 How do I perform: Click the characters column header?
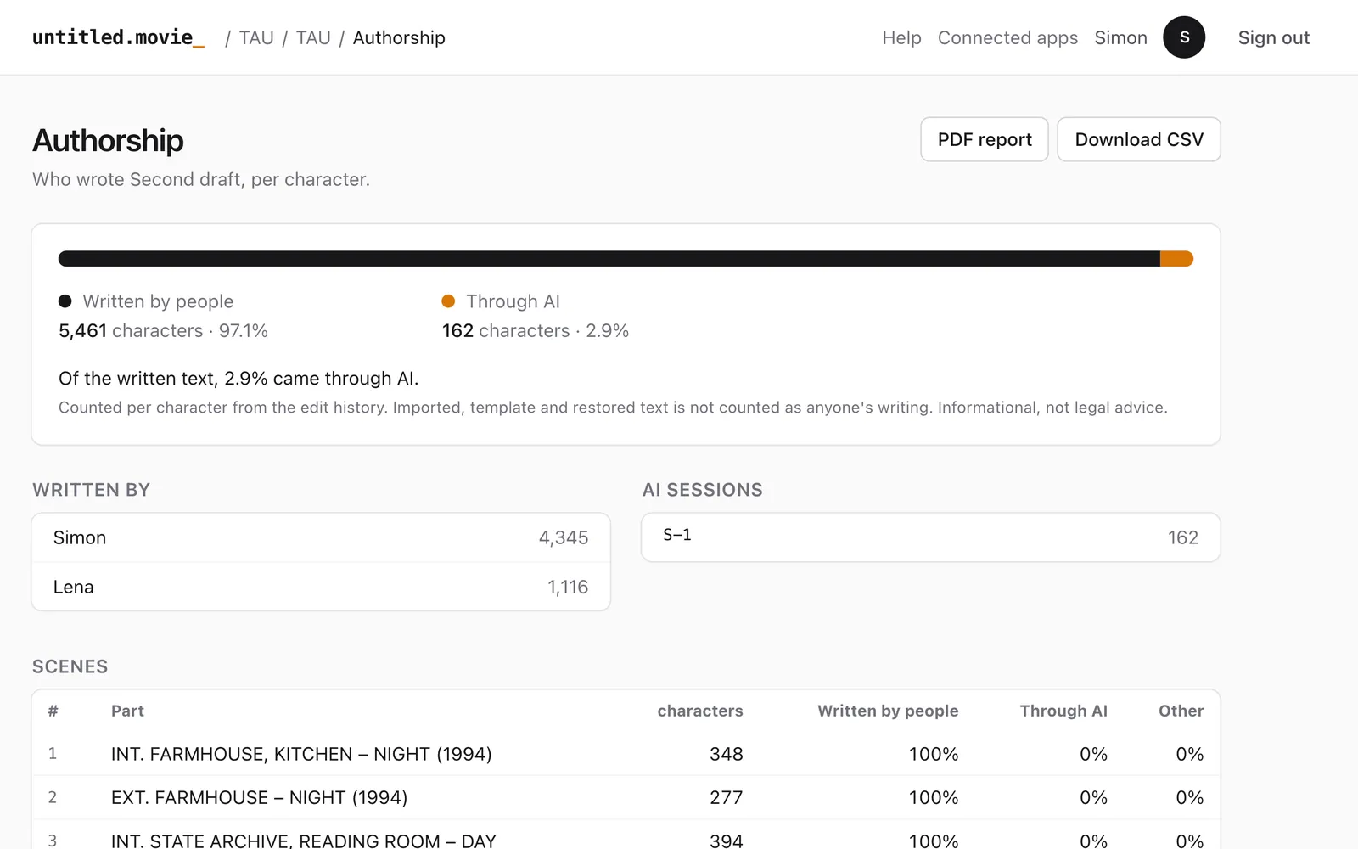coord(700,711)
